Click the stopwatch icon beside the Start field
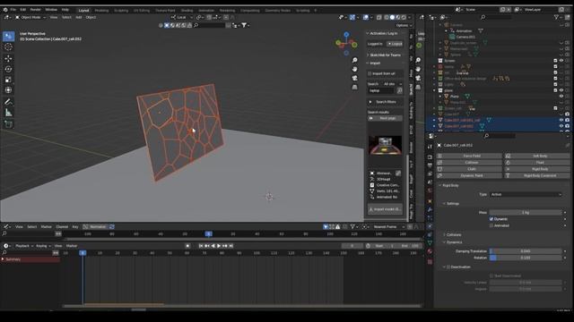This screenshot has height=322, width=574. 368,246
